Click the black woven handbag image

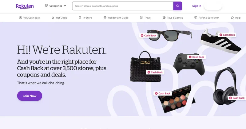click(145, 66)
